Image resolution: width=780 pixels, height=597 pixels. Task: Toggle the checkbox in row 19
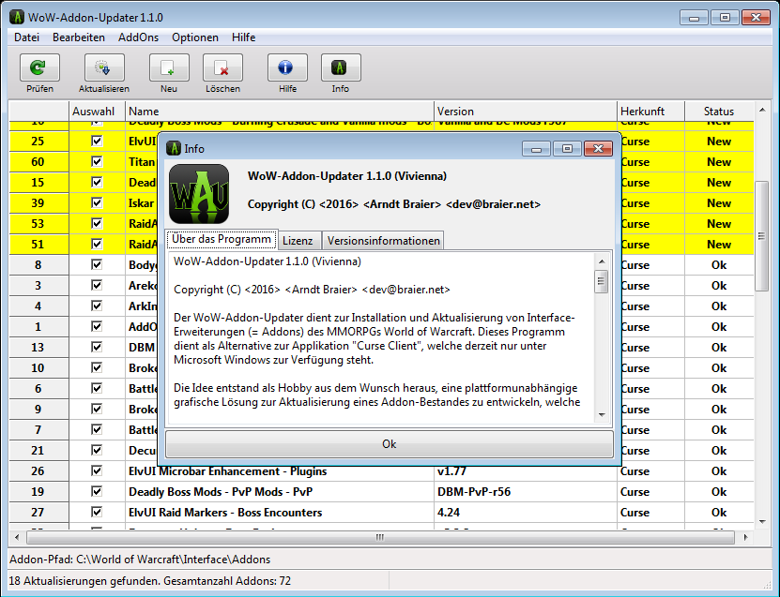[x=97, y=491]
